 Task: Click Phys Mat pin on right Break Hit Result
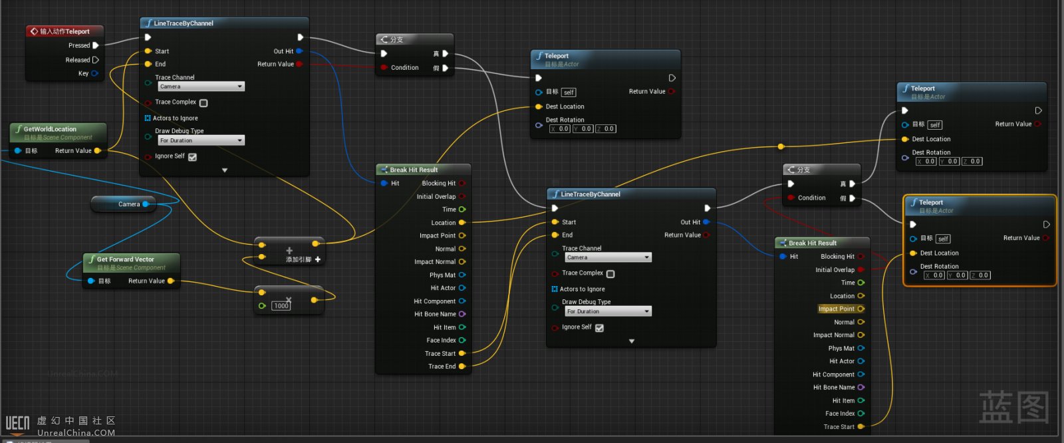pyautogui.click(x=861, y=348)
